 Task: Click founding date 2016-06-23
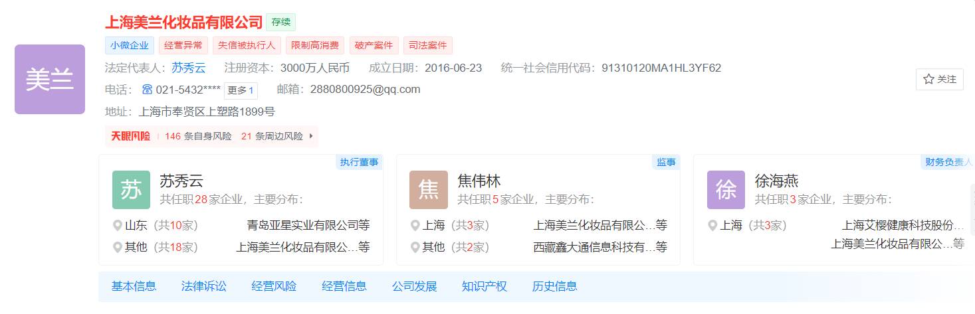coord(453,68)
